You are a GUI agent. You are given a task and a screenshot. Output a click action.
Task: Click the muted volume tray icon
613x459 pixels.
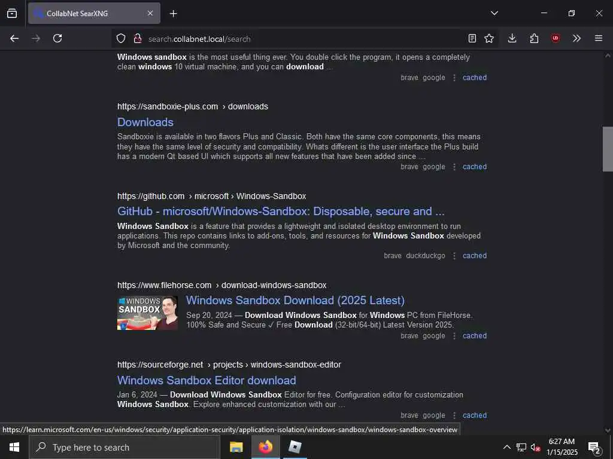click(535, 447)
